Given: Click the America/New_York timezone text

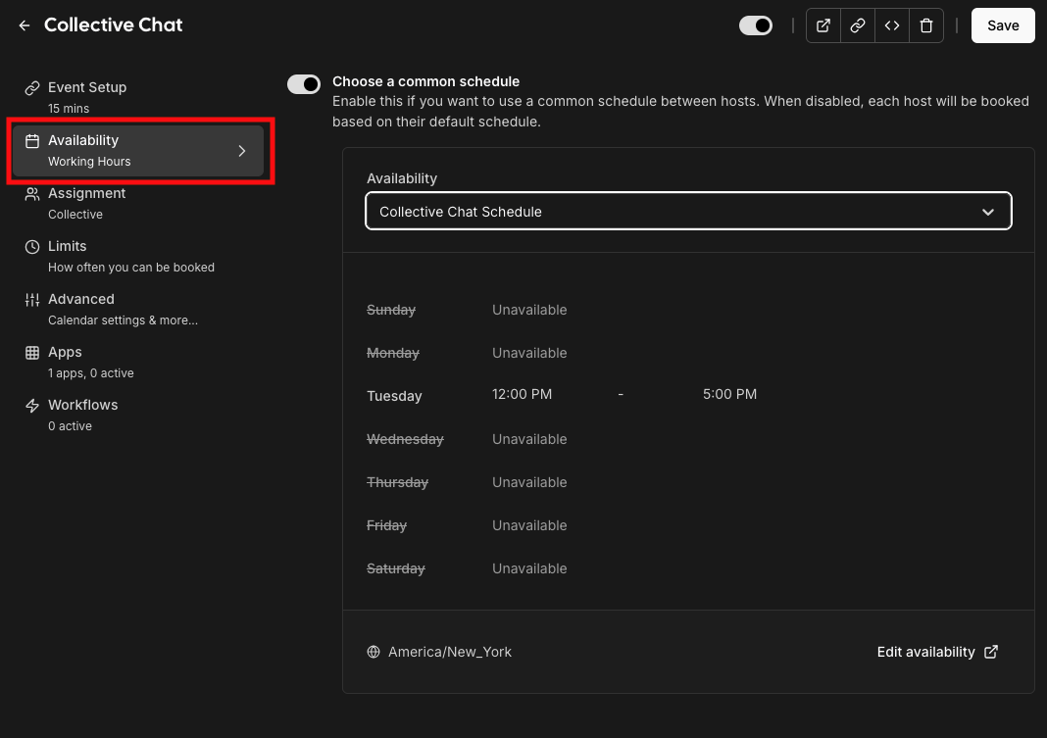Looking at the screenshot, I should (449, 652).
